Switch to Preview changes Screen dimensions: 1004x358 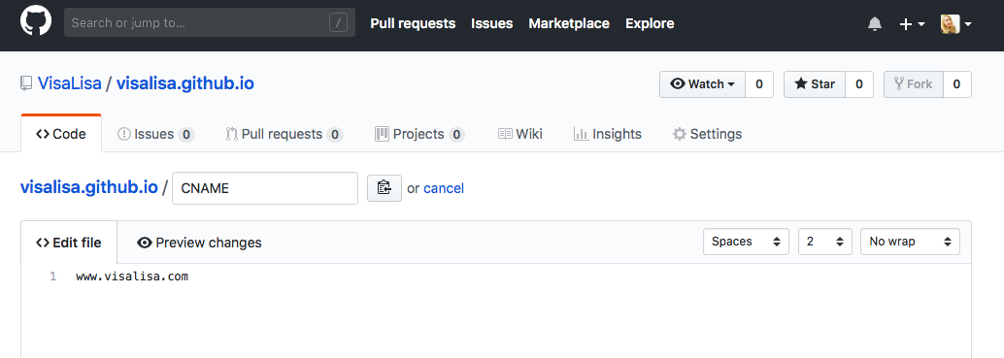199,243
